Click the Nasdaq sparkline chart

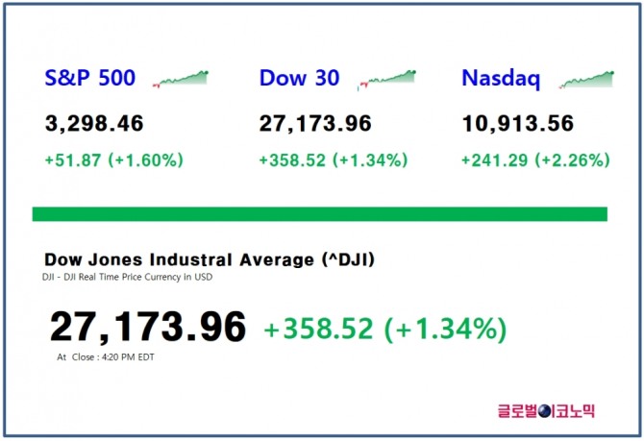tap(586, 79)
